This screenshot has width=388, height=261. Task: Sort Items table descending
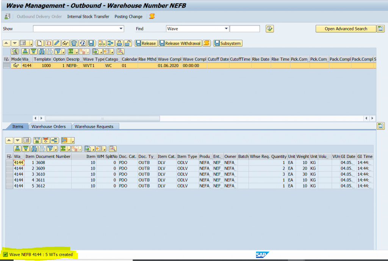pos(26,149)
